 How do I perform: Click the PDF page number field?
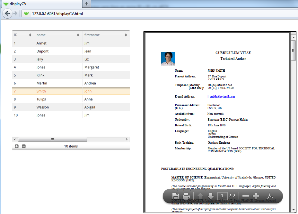pyautogui.click(x=222, y=196)
